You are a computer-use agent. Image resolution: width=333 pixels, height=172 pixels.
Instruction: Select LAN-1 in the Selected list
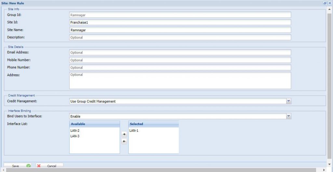click(x=134, y=130)
